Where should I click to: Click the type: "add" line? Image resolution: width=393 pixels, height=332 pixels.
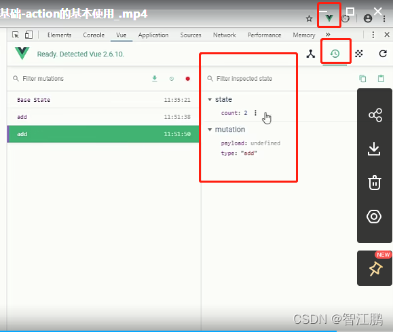[x=239, y=153]
